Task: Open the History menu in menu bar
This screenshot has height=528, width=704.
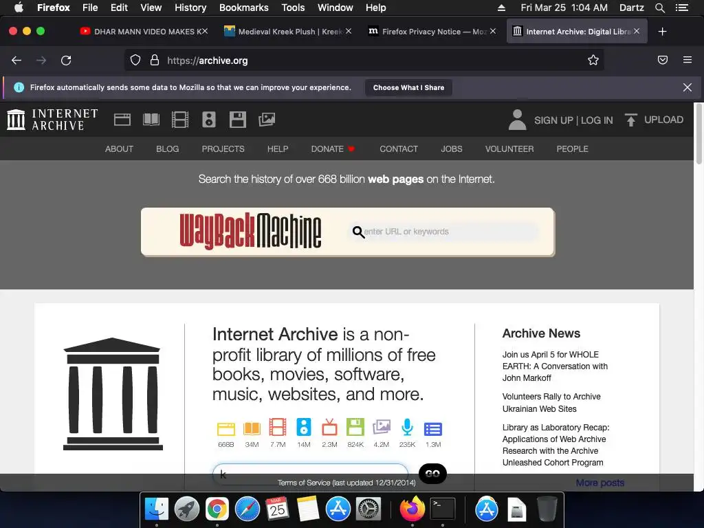Action: [190, 8]
